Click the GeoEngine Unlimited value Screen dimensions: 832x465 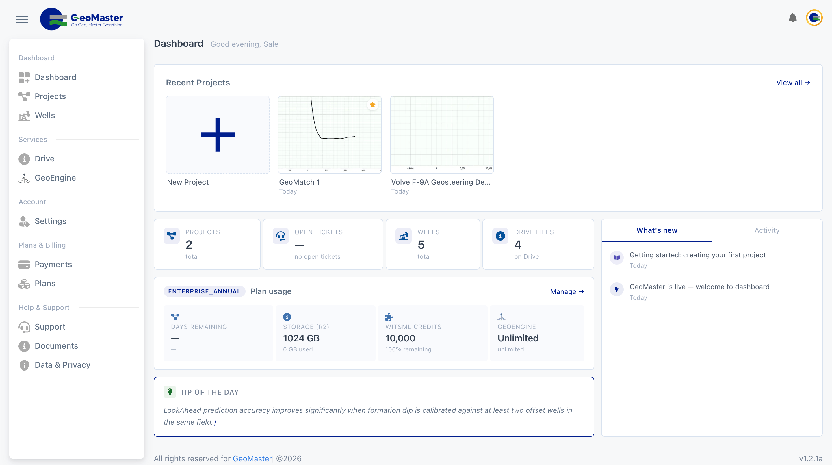click(x=518, y=338)
